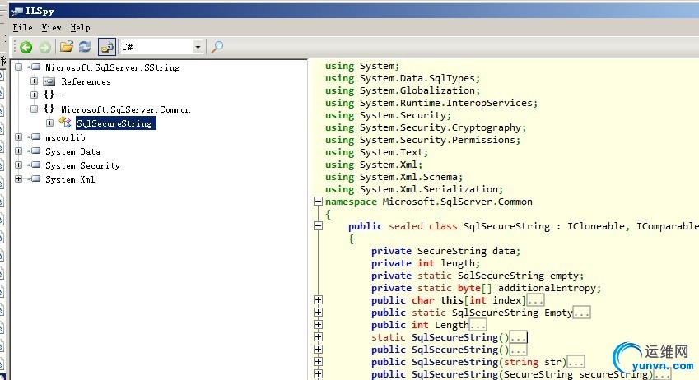Click the Forward navigation arrow

(x=44, y=48)
